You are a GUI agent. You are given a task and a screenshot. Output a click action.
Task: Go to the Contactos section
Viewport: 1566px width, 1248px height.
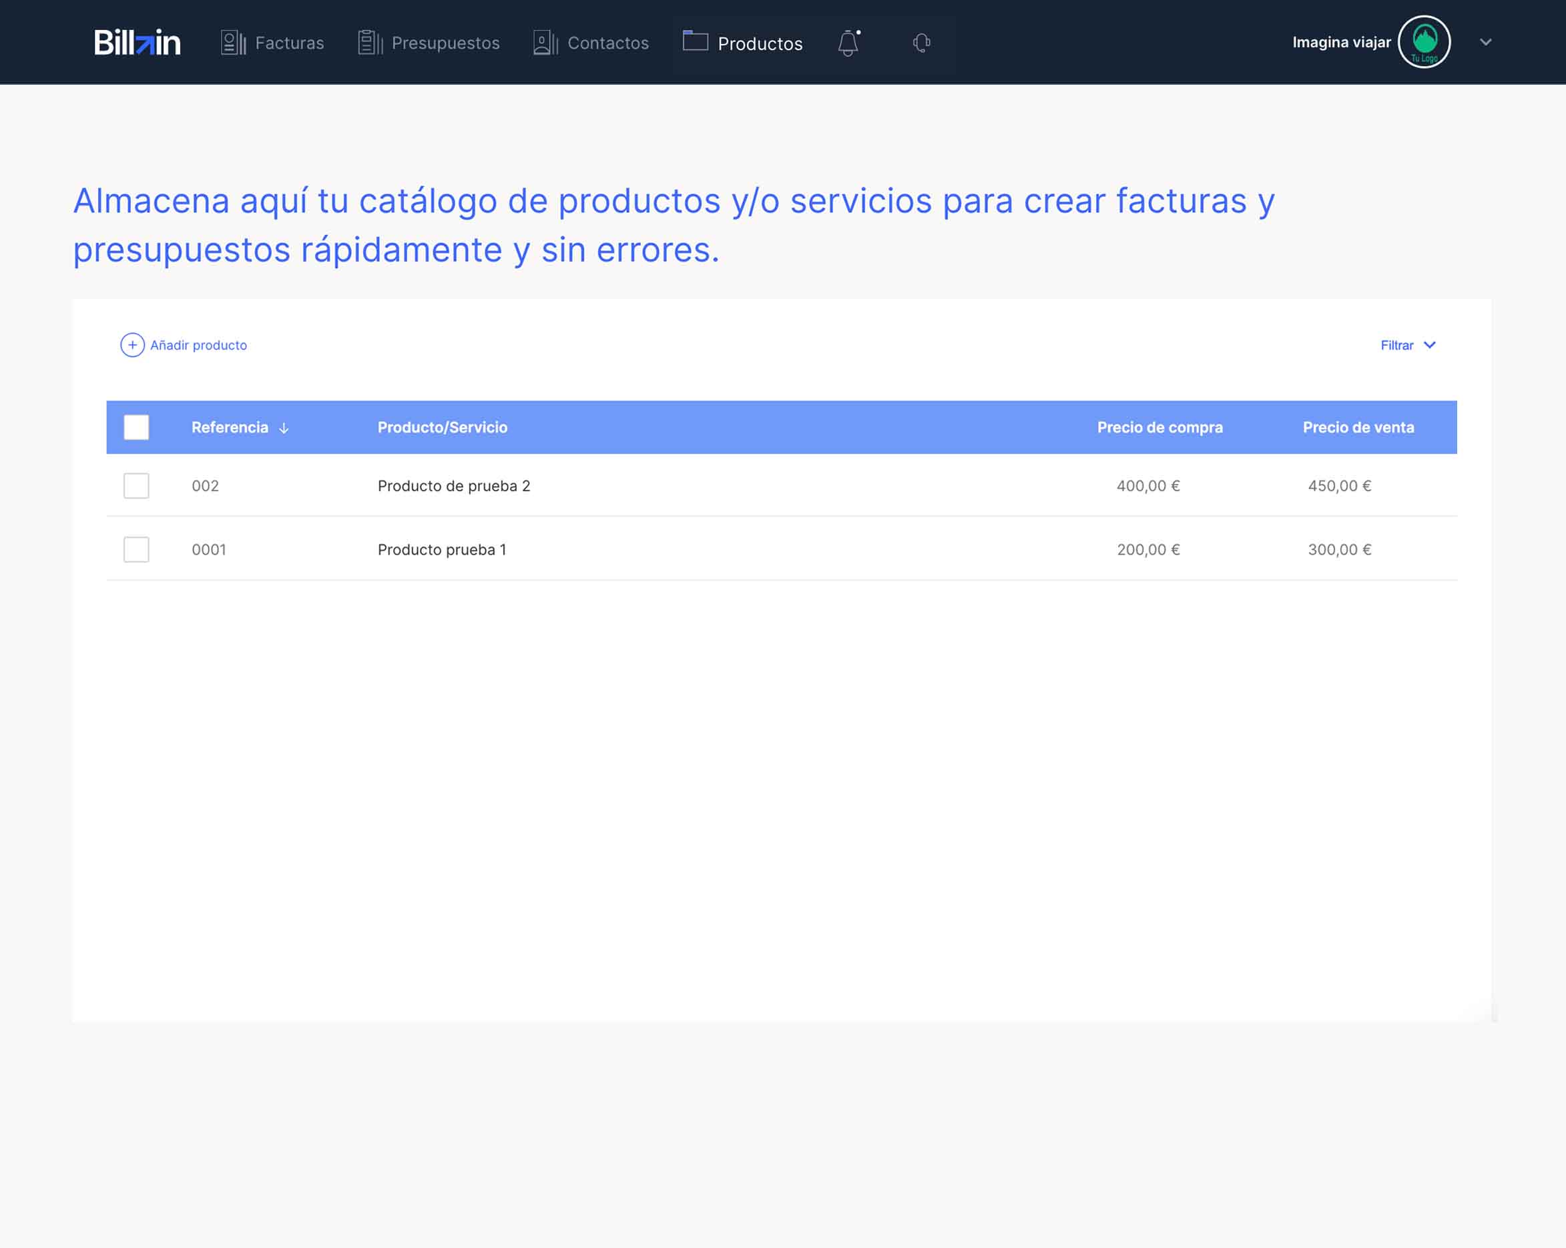tap(608, 43)
